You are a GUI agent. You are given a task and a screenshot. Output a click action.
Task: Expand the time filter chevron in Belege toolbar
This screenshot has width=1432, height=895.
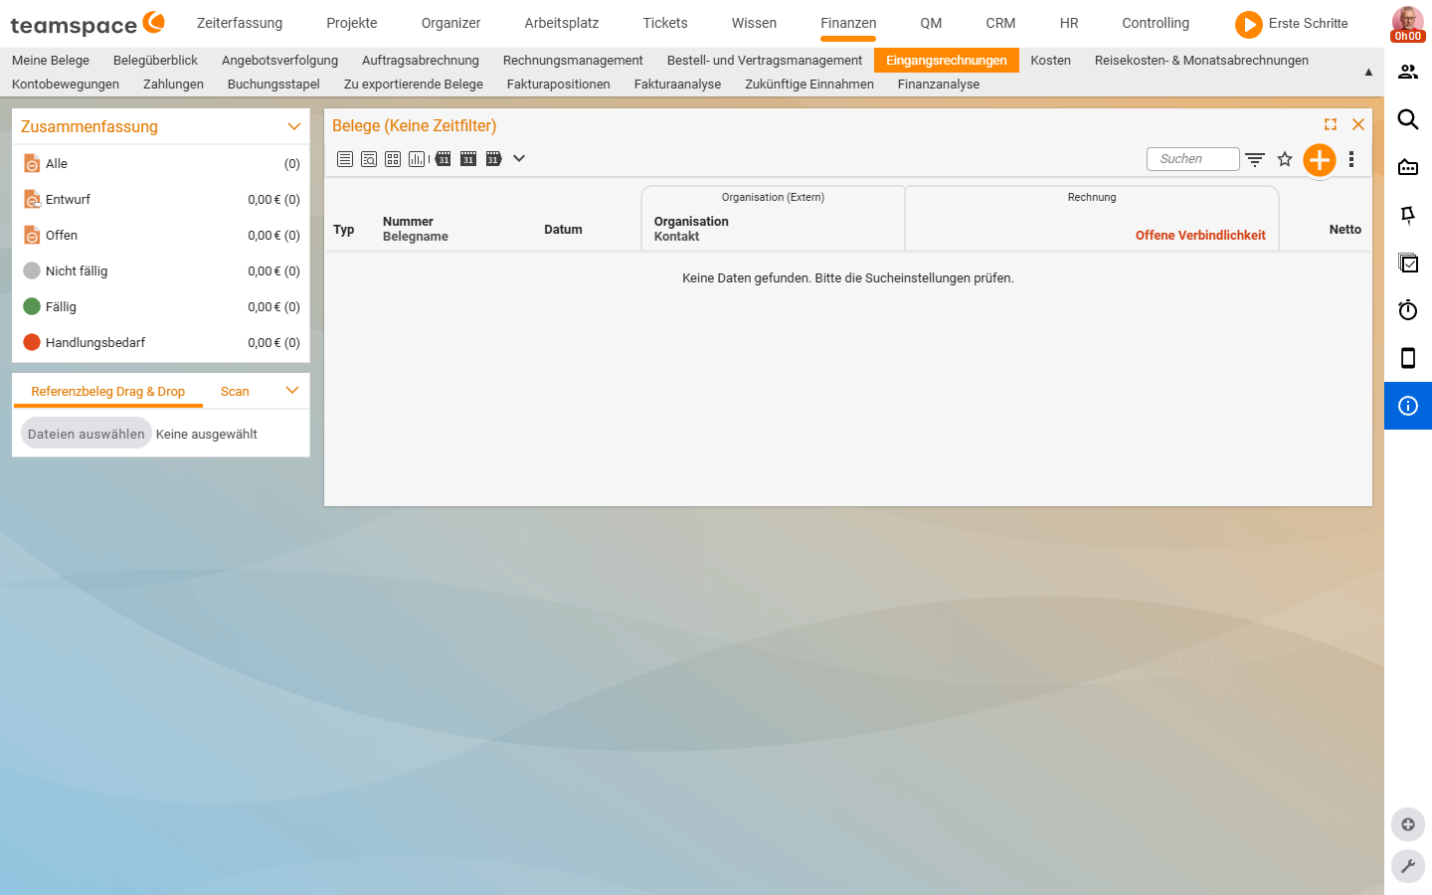(519, 159)
